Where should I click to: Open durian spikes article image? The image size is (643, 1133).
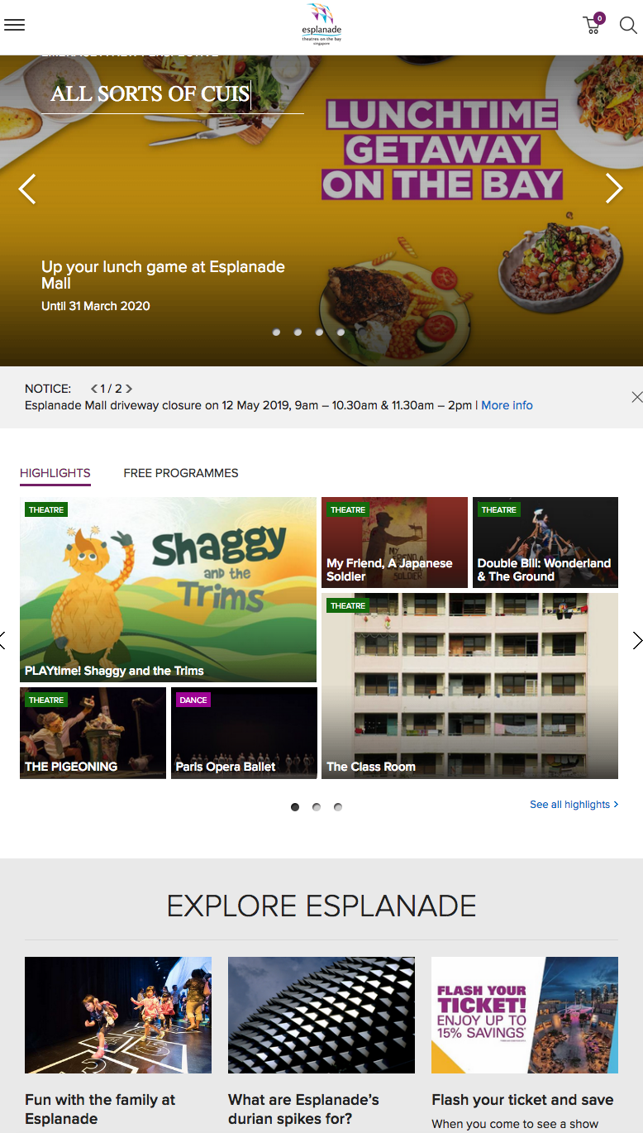pos(321,1016)
